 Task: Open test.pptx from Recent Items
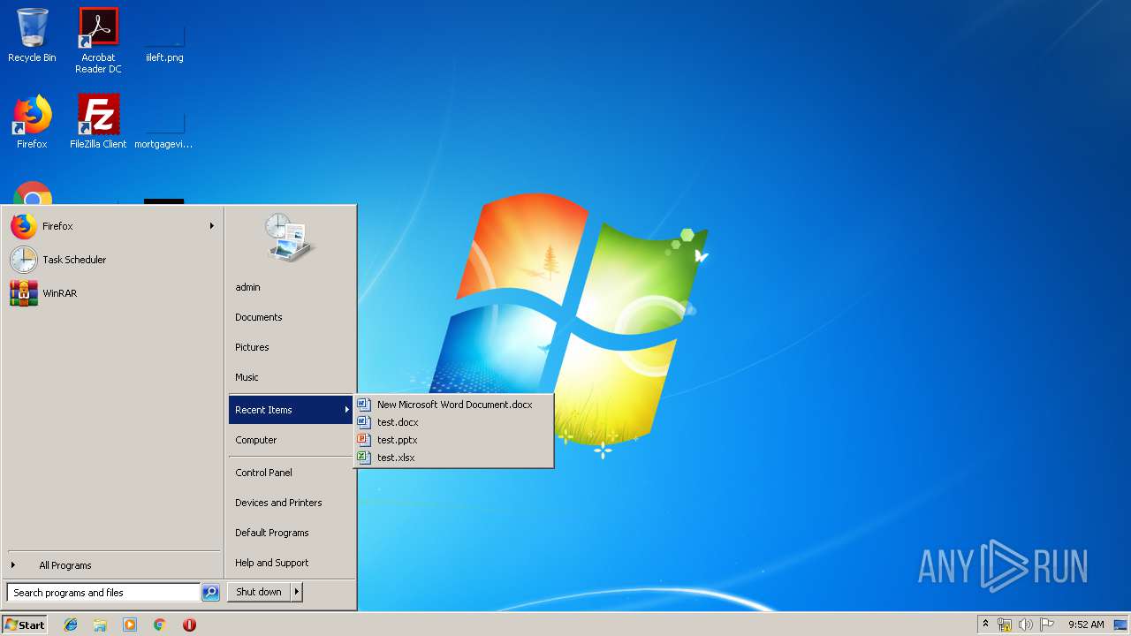454,440
